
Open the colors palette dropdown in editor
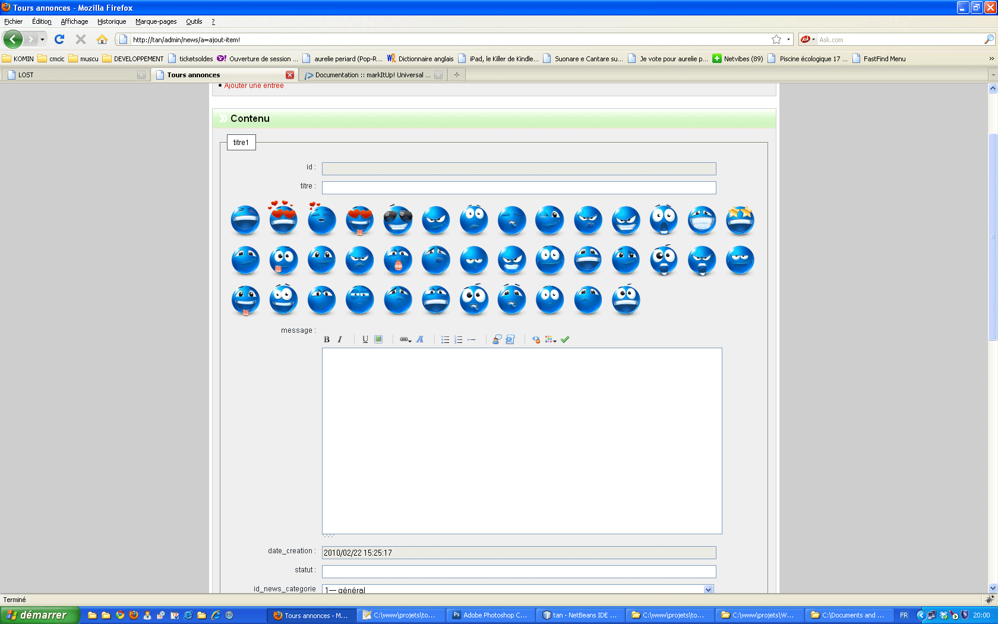click(551, 339)
